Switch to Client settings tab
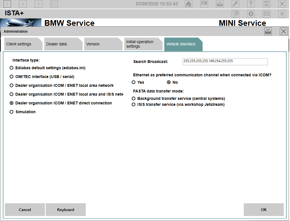 coord(23,44)
